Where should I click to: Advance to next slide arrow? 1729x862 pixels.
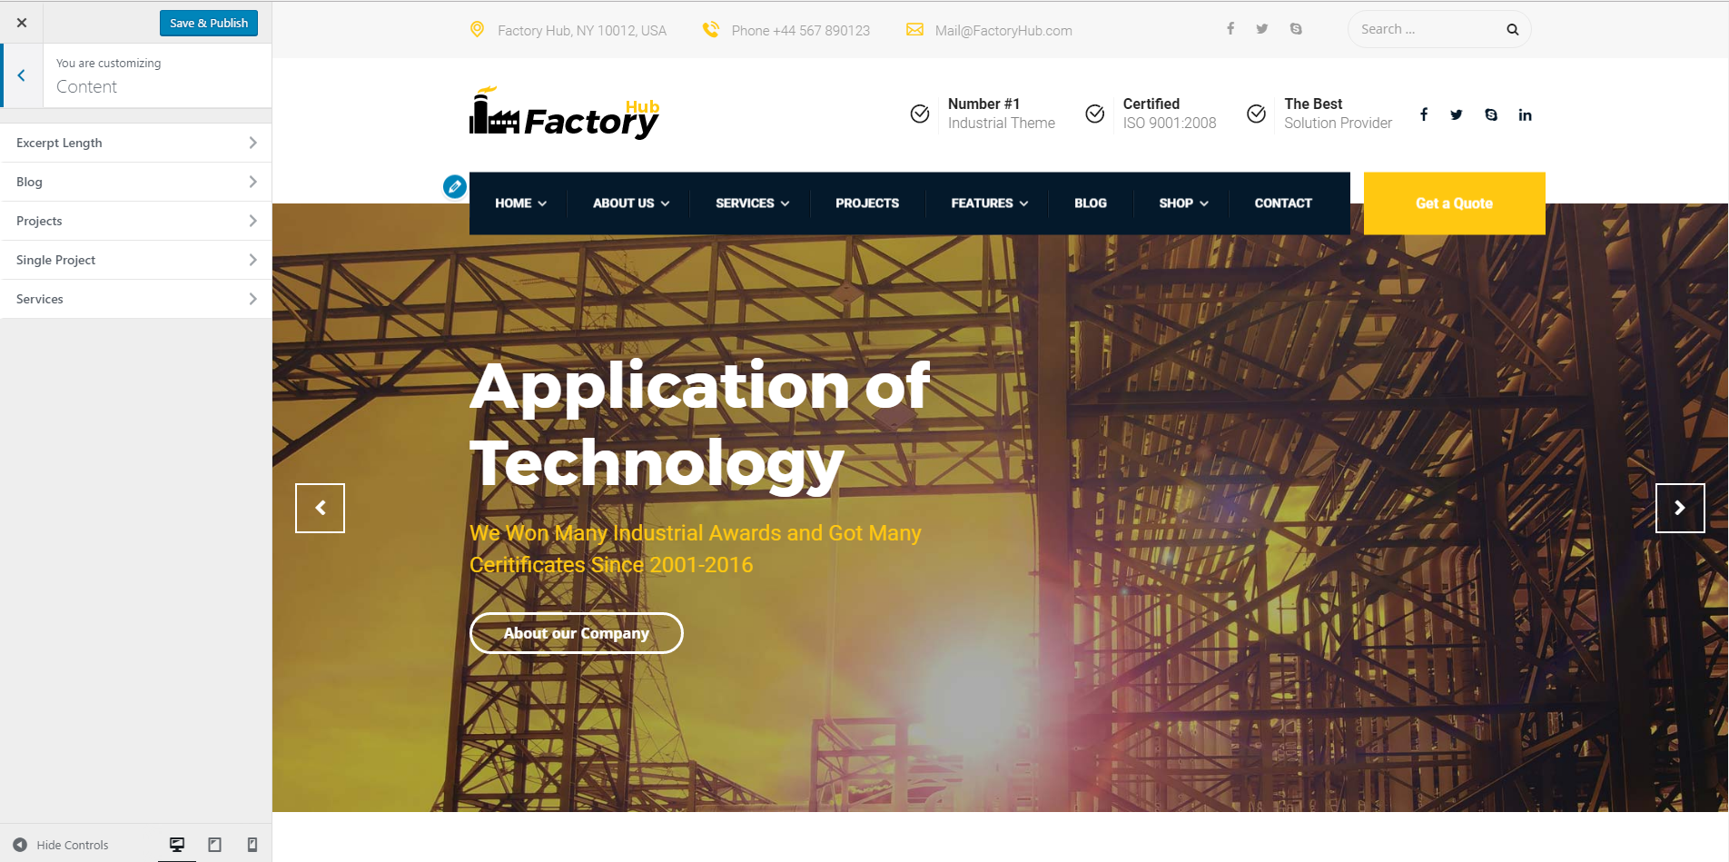click(1679, 508)
